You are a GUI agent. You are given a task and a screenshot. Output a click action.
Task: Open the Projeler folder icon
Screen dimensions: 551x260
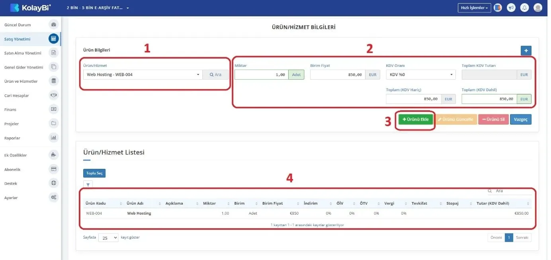[x=53, y=123]
